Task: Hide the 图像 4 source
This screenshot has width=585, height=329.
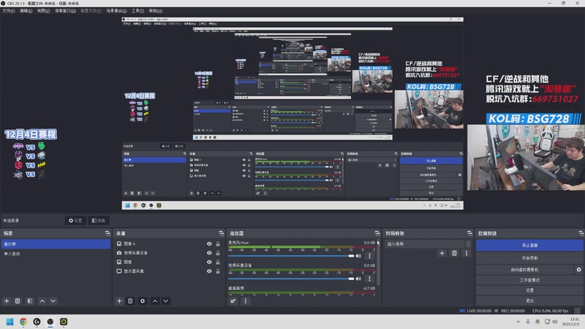Action: click(209, 243)
